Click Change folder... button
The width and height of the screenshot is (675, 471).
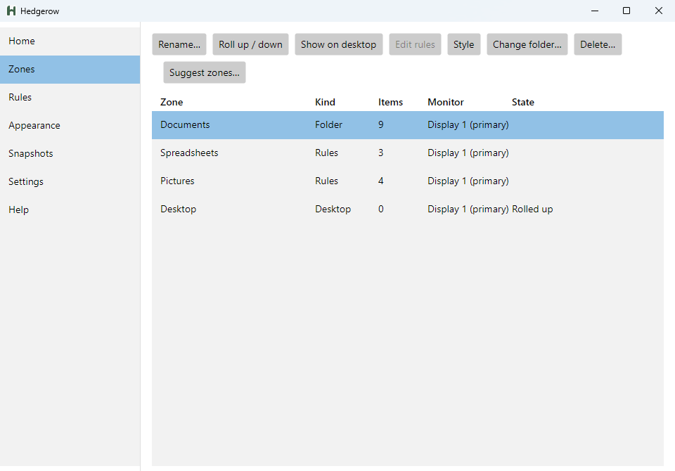(x=527, y=44)
